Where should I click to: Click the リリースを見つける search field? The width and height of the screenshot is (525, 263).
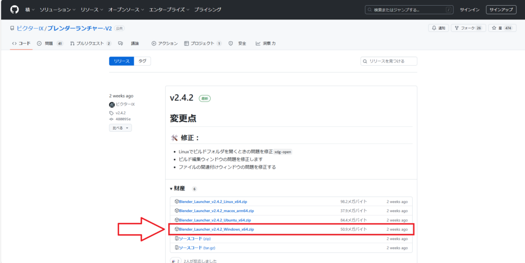389,61
